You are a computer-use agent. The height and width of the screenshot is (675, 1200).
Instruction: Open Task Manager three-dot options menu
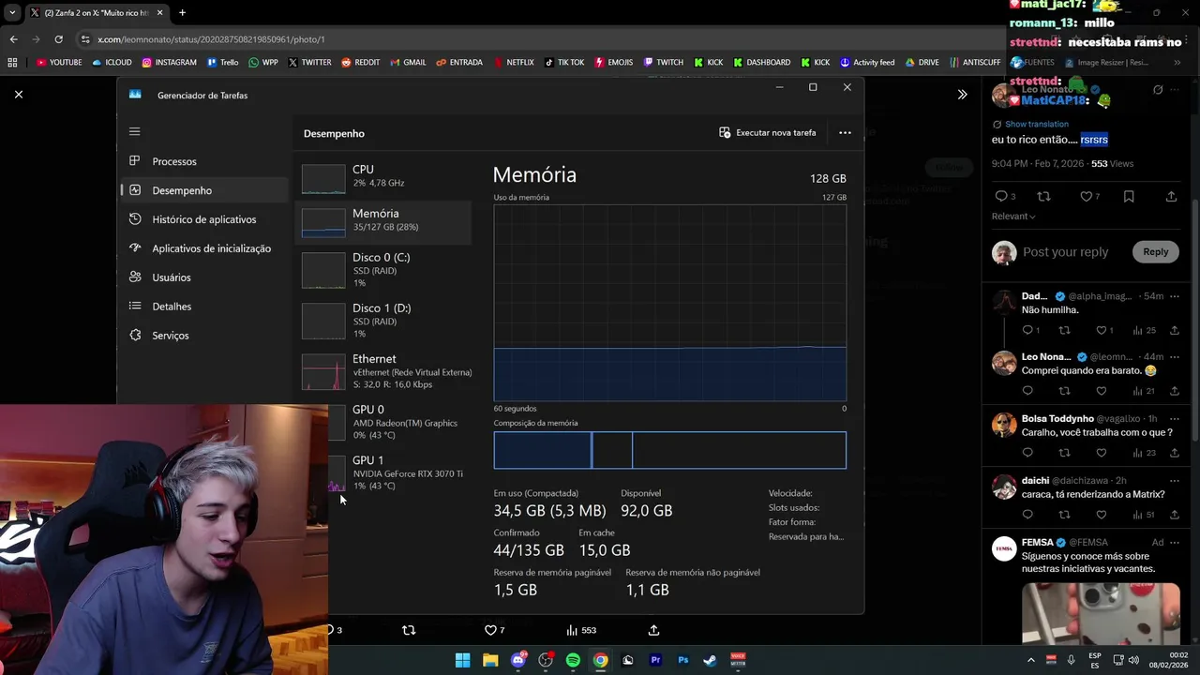(x=845, y=133)
